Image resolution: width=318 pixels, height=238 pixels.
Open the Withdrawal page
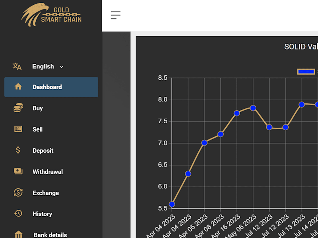point(48,172)
